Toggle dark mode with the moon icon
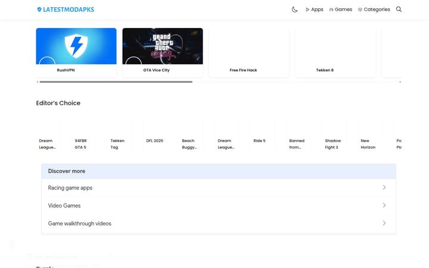The width and height of the screenshot is (429, 268). coord(294,10)
